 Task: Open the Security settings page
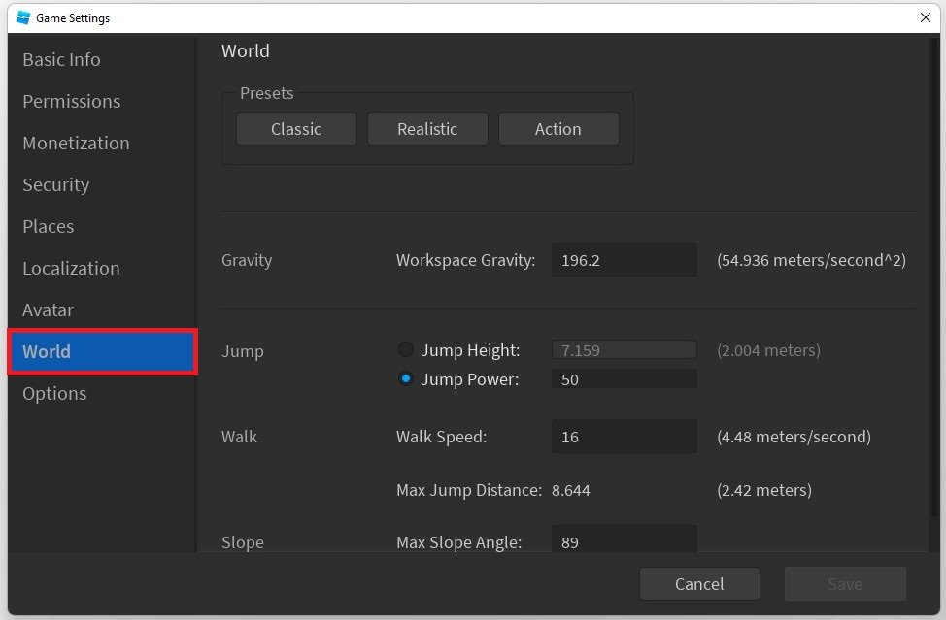(55, 184)
